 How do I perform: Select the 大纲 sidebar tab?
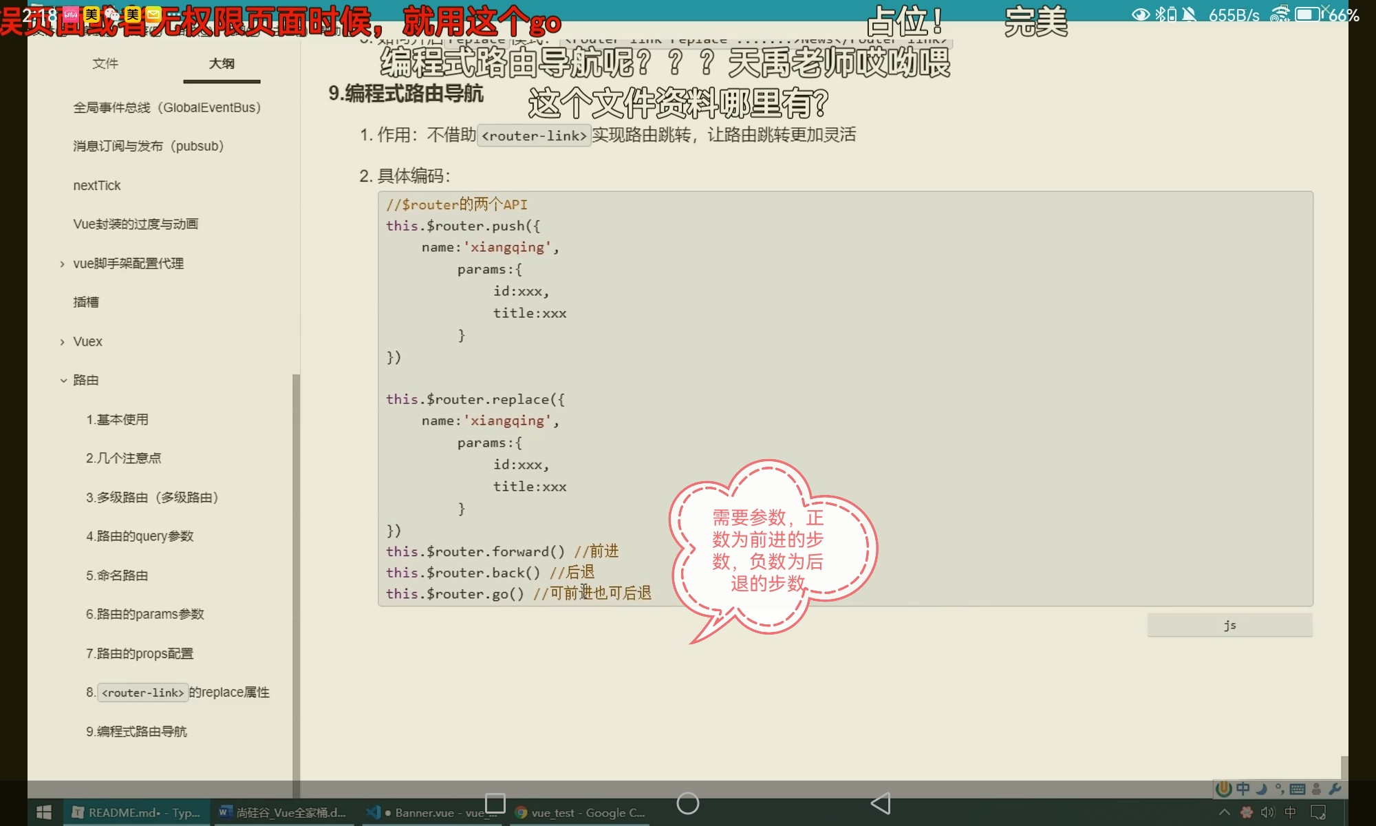(x=222, y=63)
